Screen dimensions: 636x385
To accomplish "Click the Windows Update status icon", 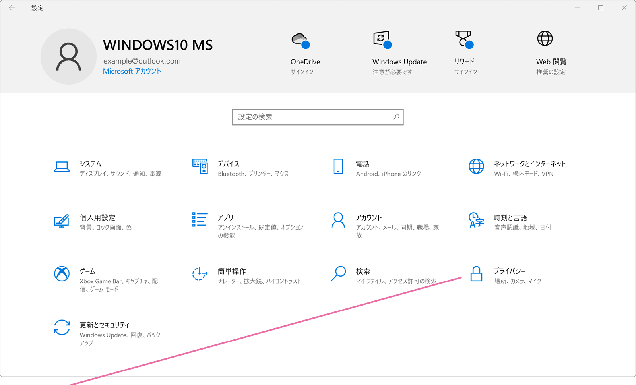I will pos(382,40).
